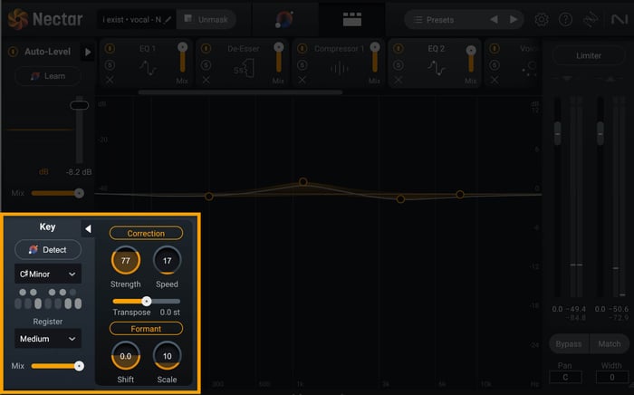Toggle the Auto-Level power button

(x=14, y=52)
